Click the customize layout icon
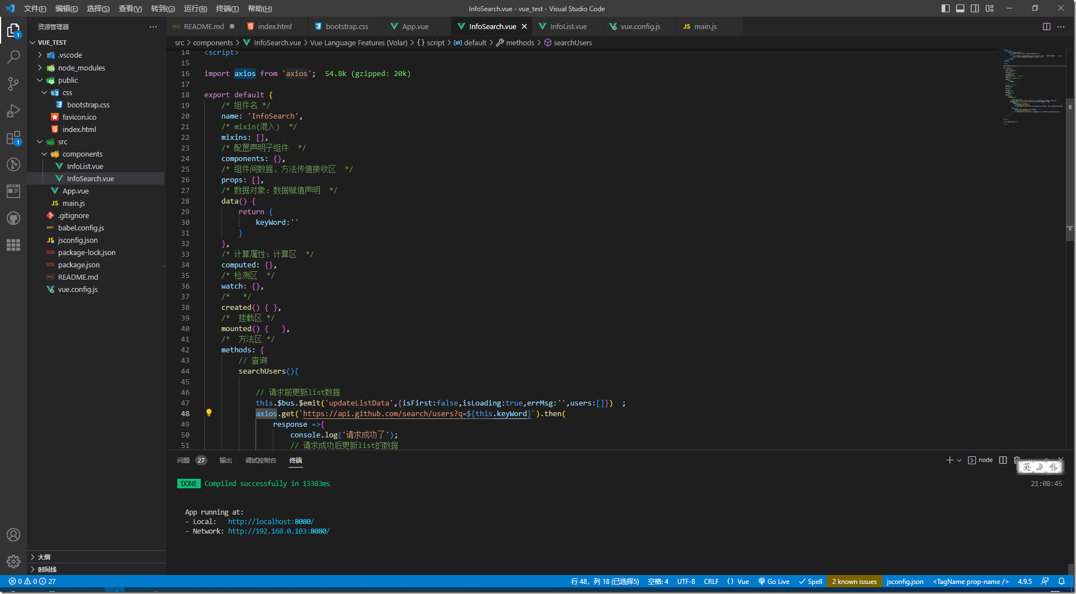 [990, 8]
